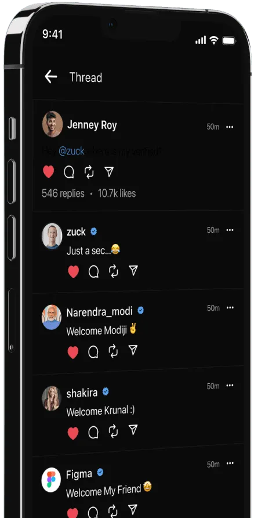Share shakira's reply with send icon

[133, 430]
